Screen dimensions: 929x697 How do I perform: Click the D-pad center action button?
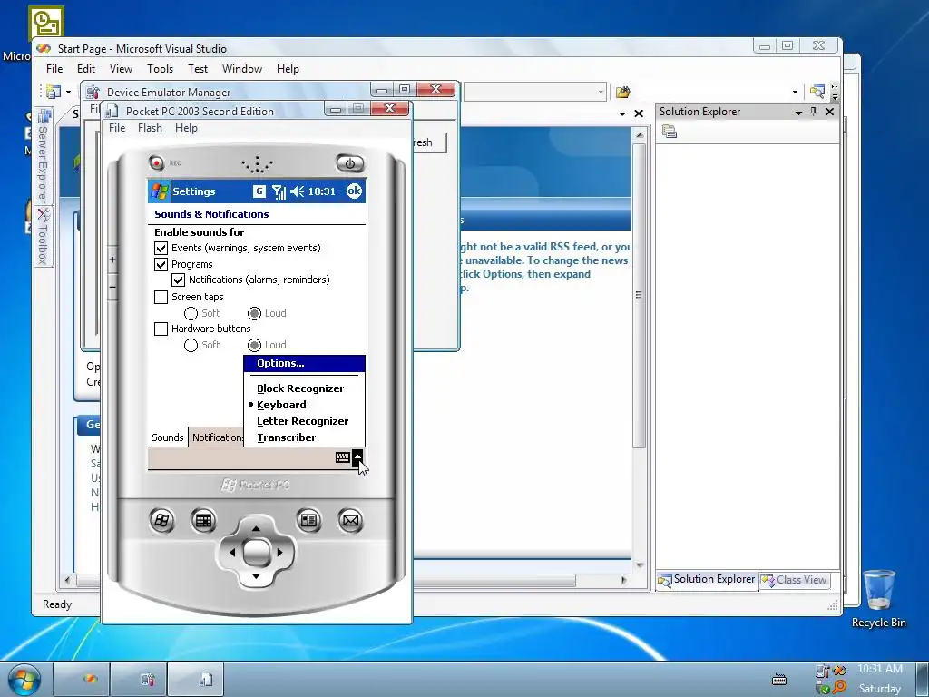click(x=257, y=553)
